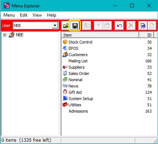This screenshot has width=158, height=144.
Task: Close the Menu Explorer window
Action: point(149,6)
